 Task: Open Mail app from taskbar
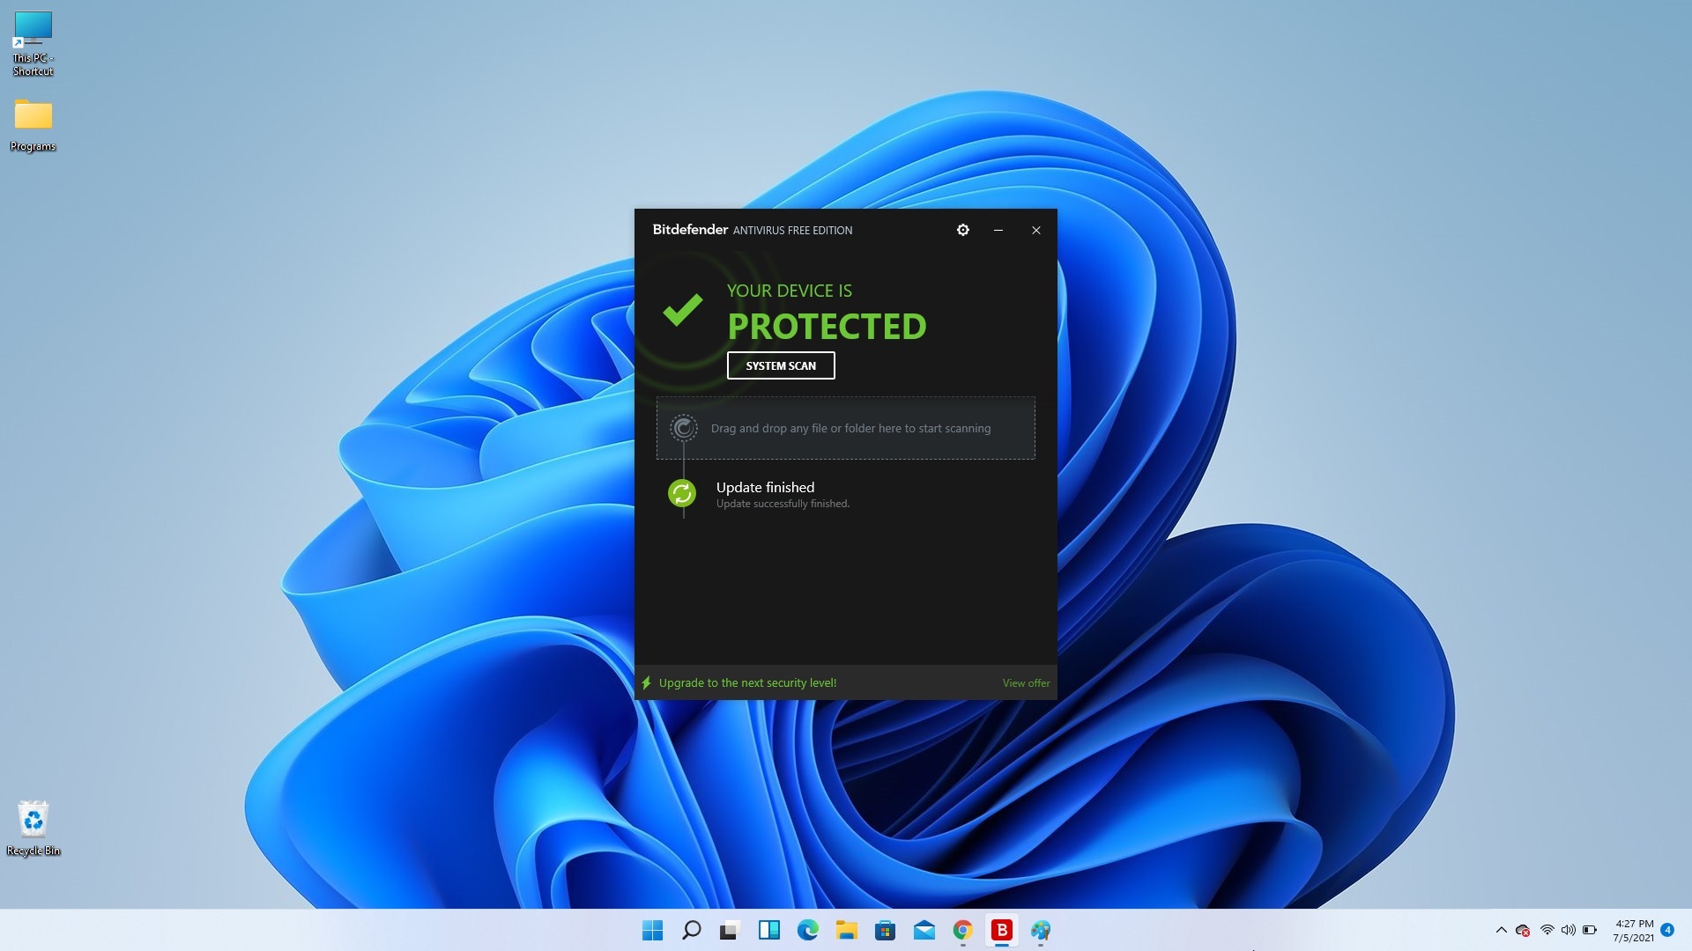(x=924, y=930)
